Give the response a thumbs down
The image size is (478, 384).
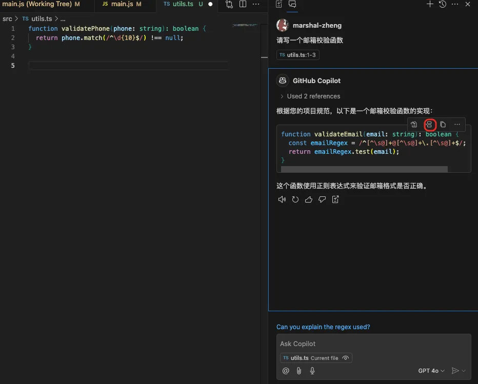(322, 199)
